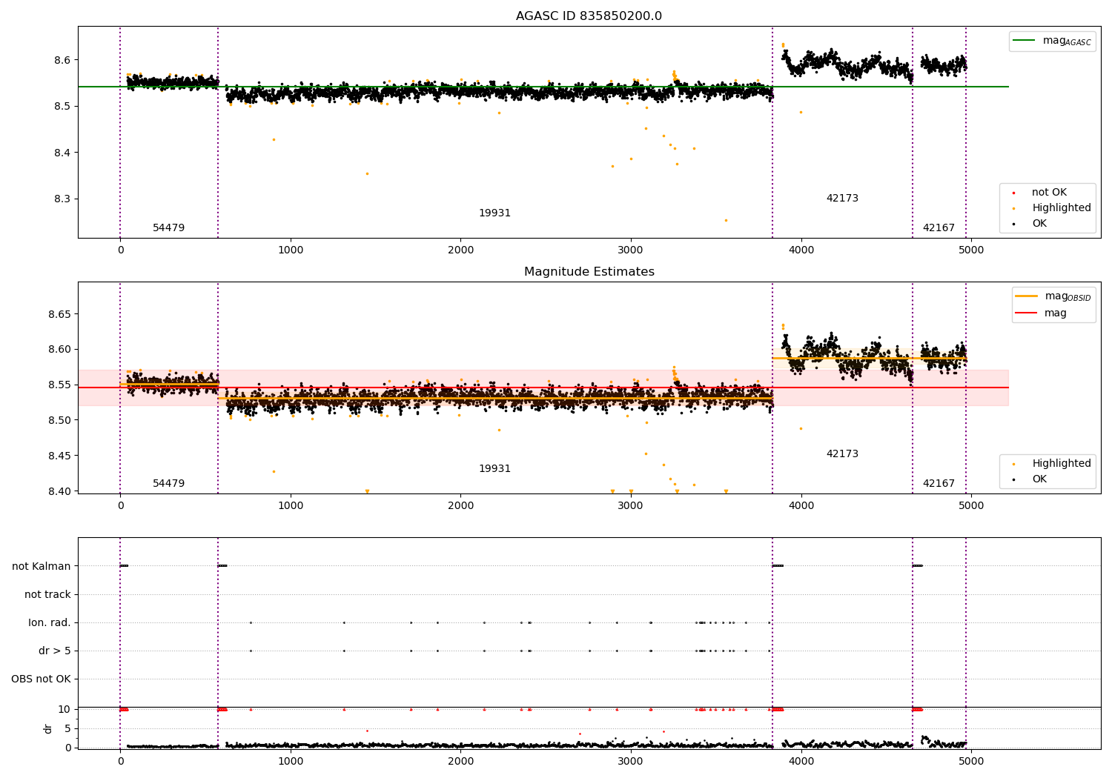
Task: Click the title "AGASC ID 835850200.0"
Action: coord(589,16)
